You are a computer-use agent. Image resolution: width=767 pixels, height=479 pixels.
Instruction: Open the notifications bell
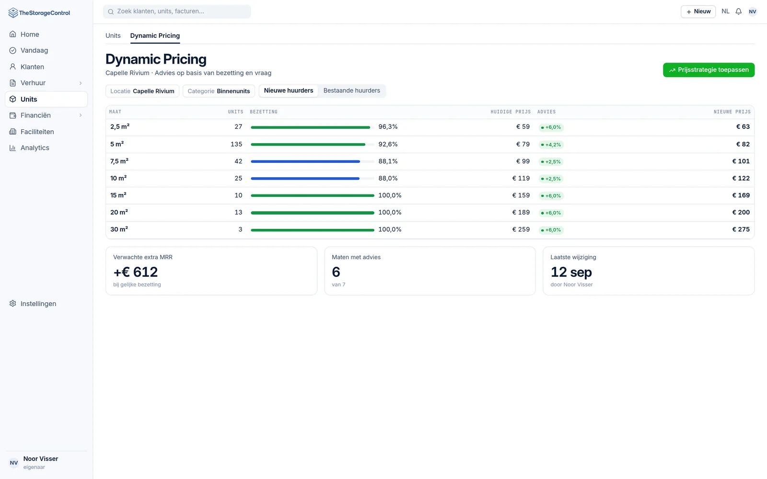click(x=739, y=11)
